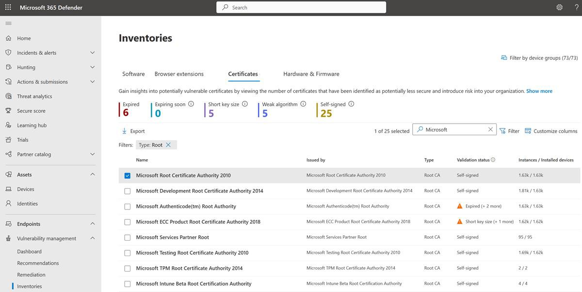
Task: Expand the Partner catalog menu
Action: point(92,154)
